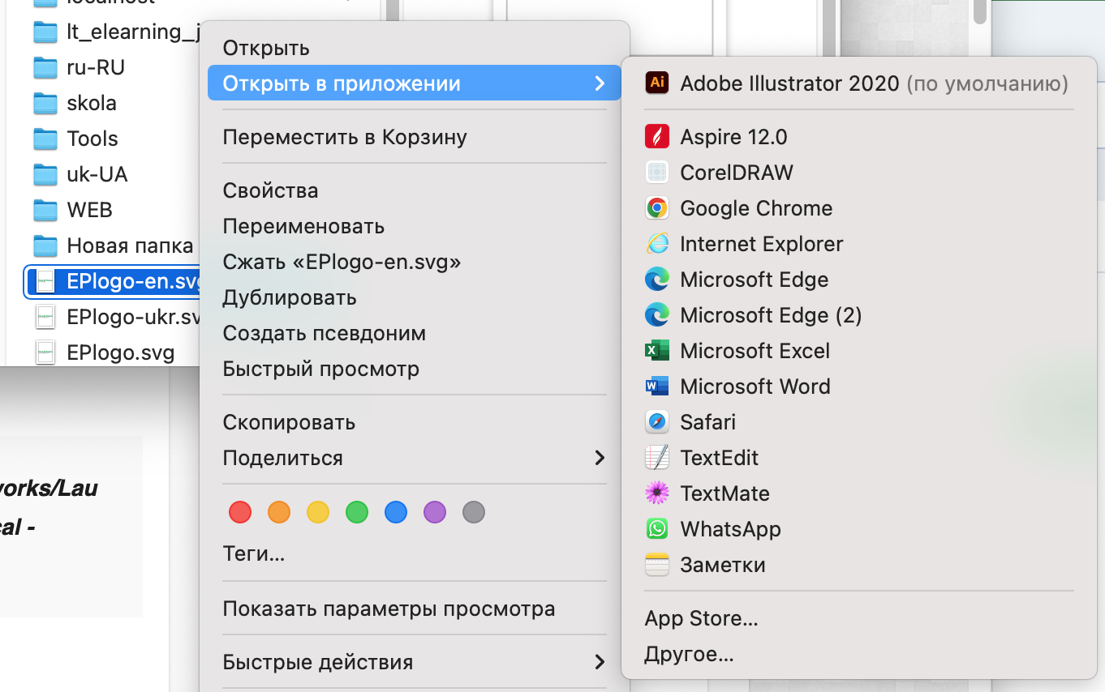Viewport: 1105px width, 692px height.
Task: Select the EPlogo-en.svg file icon
Action: tap(45, 281)
